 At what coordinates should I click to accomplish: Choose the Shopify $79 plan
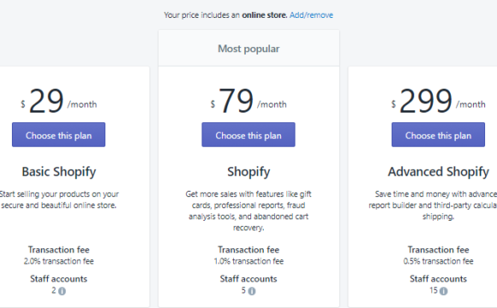point(248,135)
